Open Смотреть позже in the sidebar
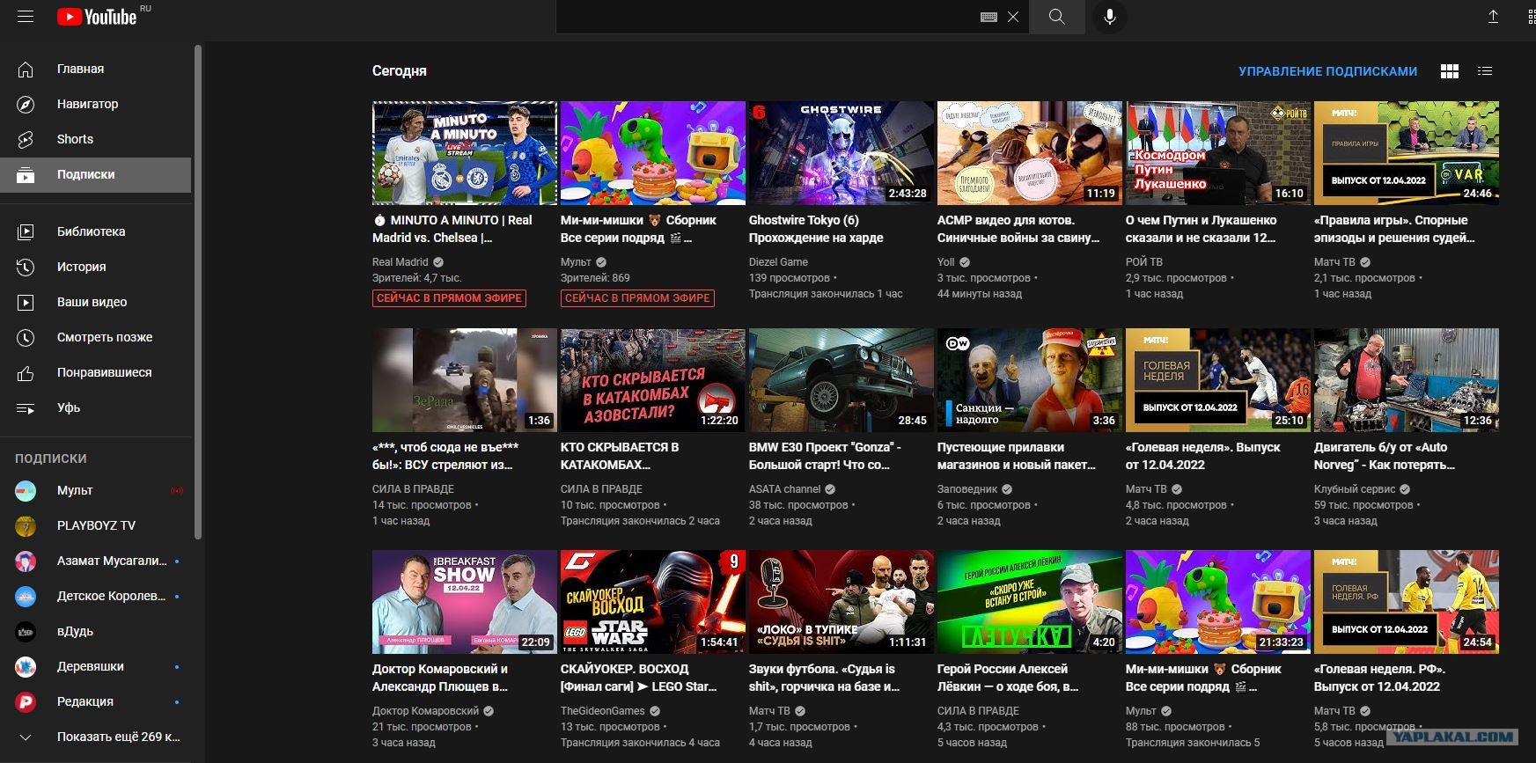This screenshot has width=1536, height=763. pyautogui.click(x=95, y=337)
